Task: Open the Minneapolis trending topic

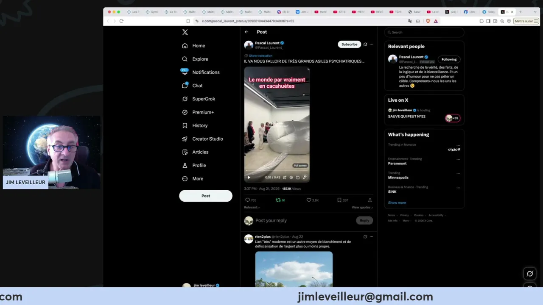Action: [398, 177]
